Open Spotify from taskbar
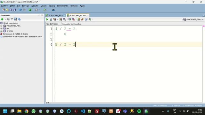The width and height of the screenshot is (205, 115). (139, 111)
